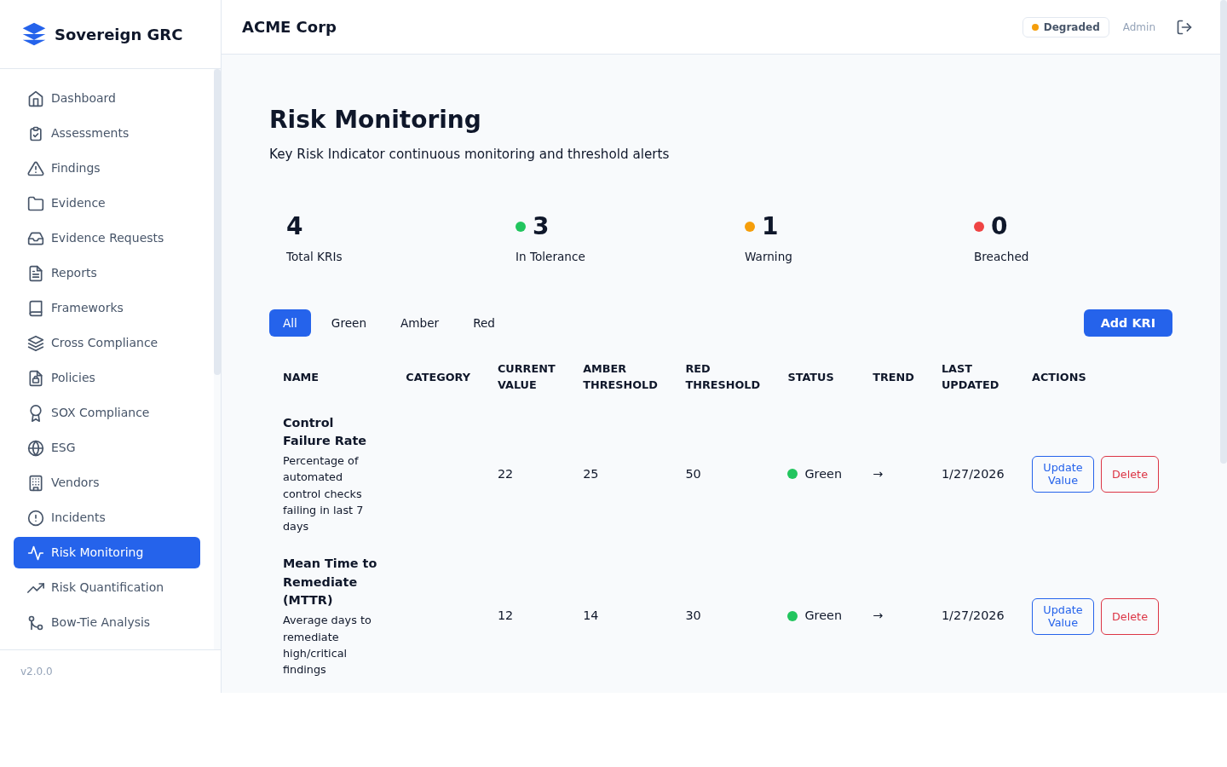The width and height of the screenshot is (1227, 767).
Task: Click the logout icon in the header
Action: click(1184, 26)
